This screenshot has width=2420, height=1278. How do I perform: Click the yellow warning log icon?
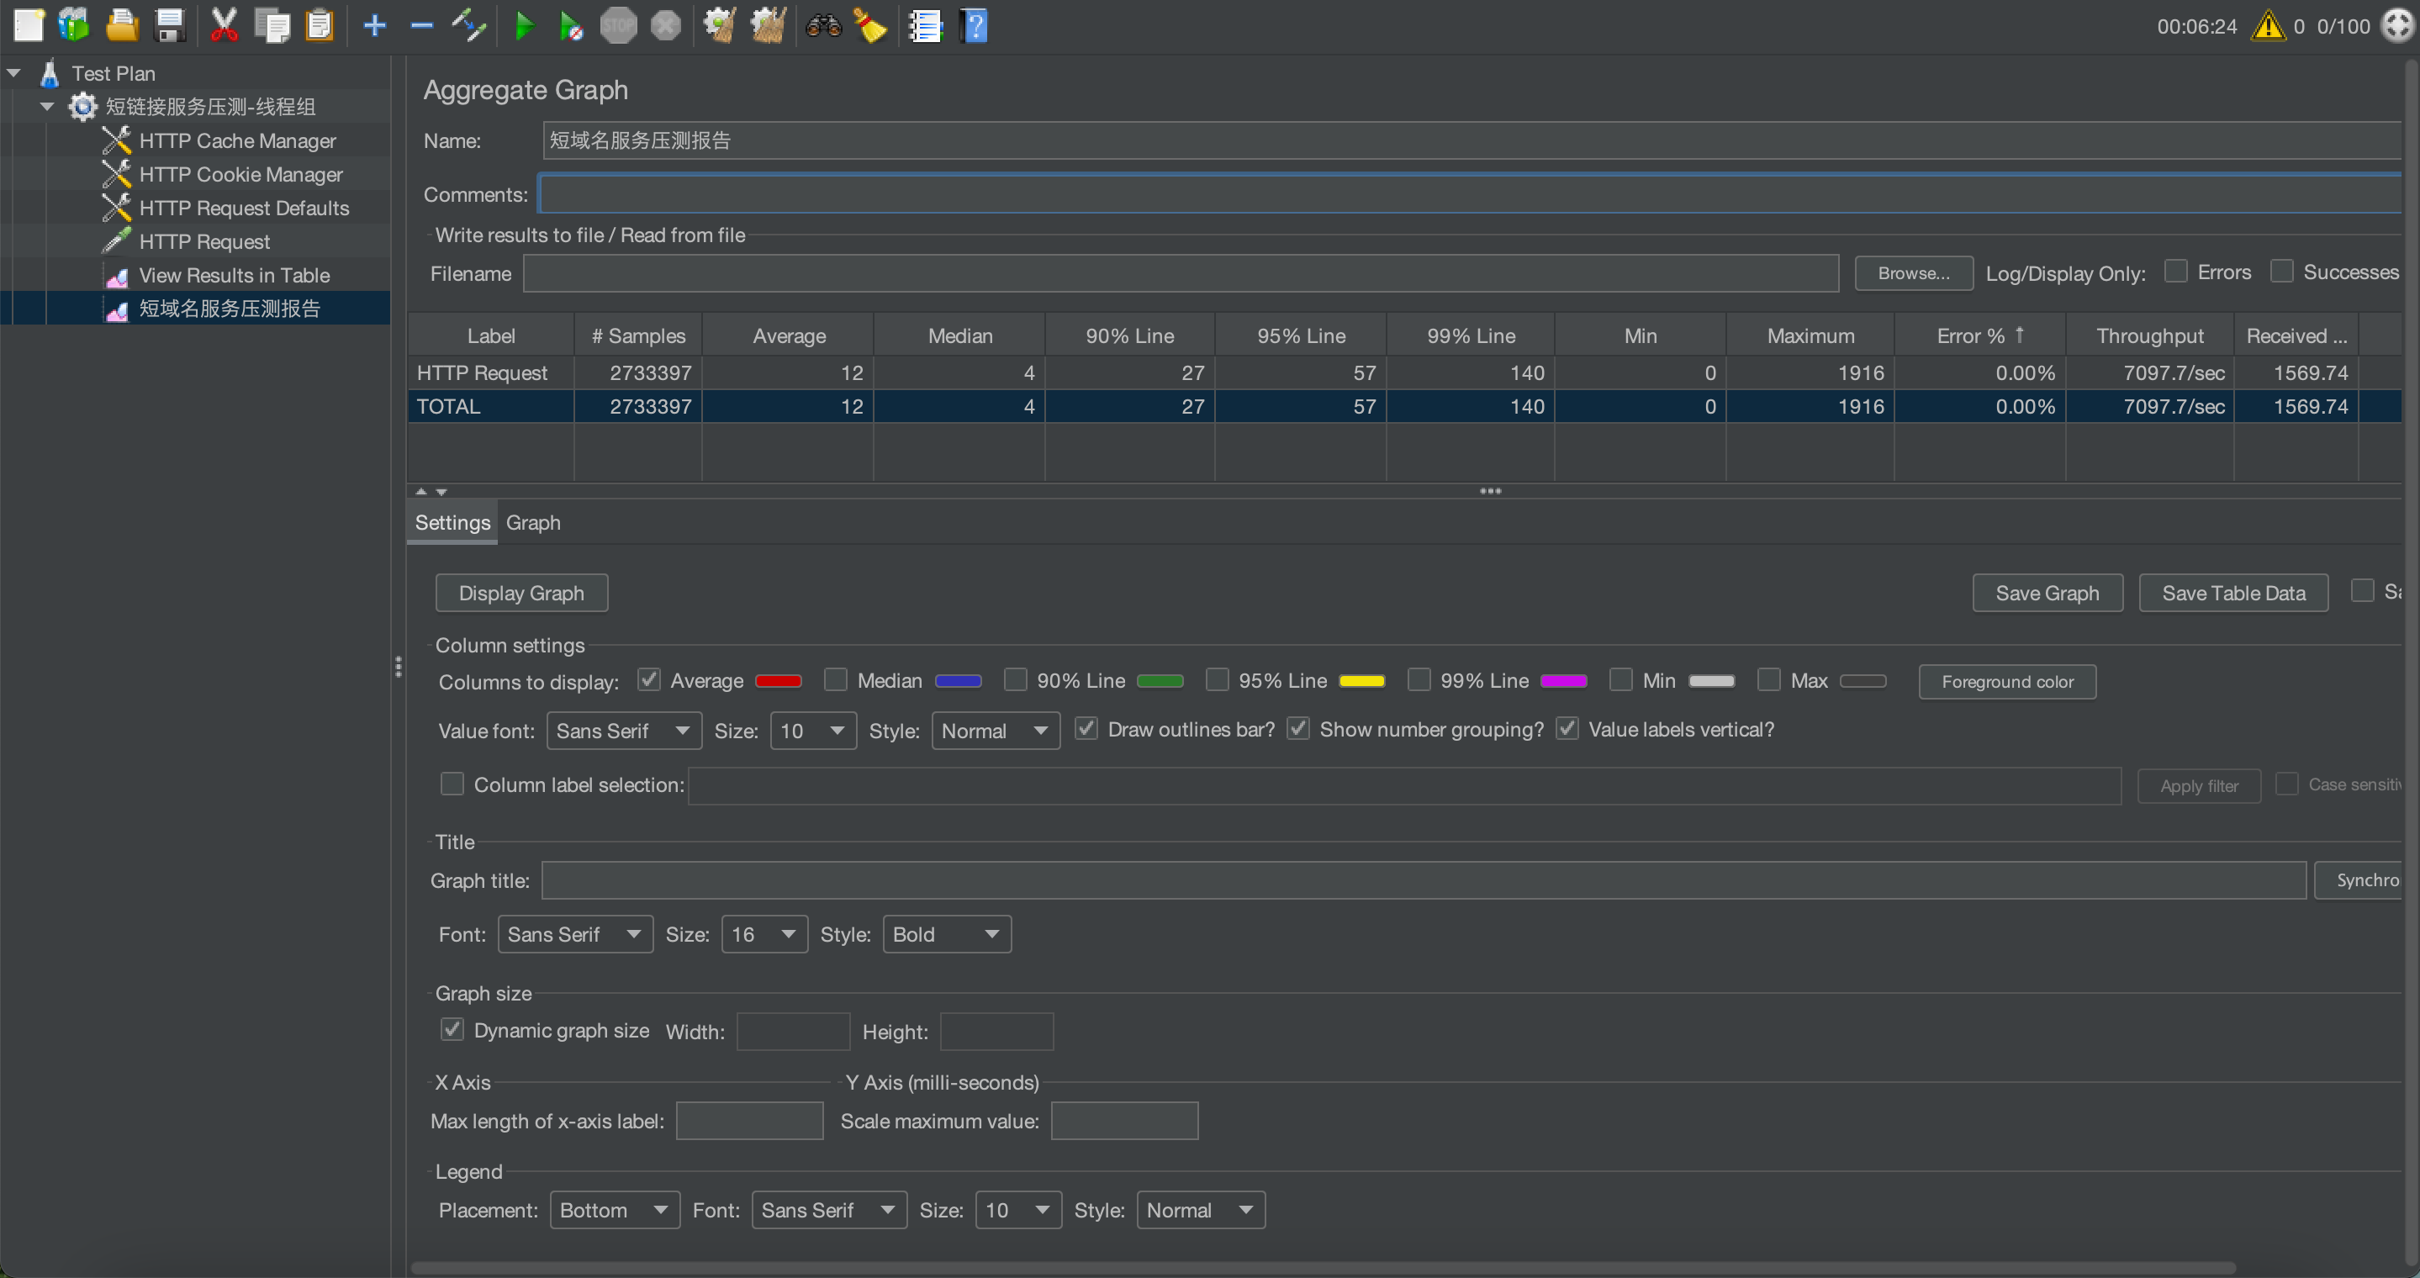2268,25
